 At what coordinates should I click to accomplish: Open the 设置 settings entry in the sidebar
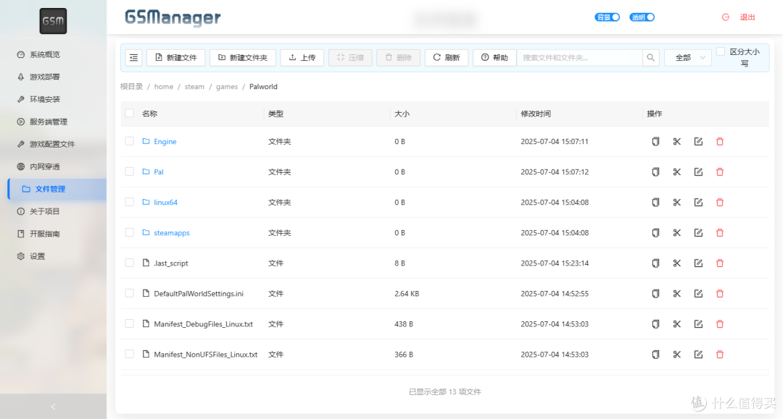click(36, 255)
